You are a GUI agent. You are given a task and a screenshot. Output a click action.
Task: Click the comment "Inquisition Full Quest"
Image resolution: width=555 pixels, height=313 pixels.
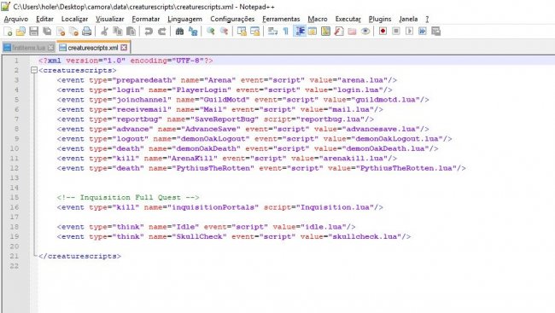[131, 197]
